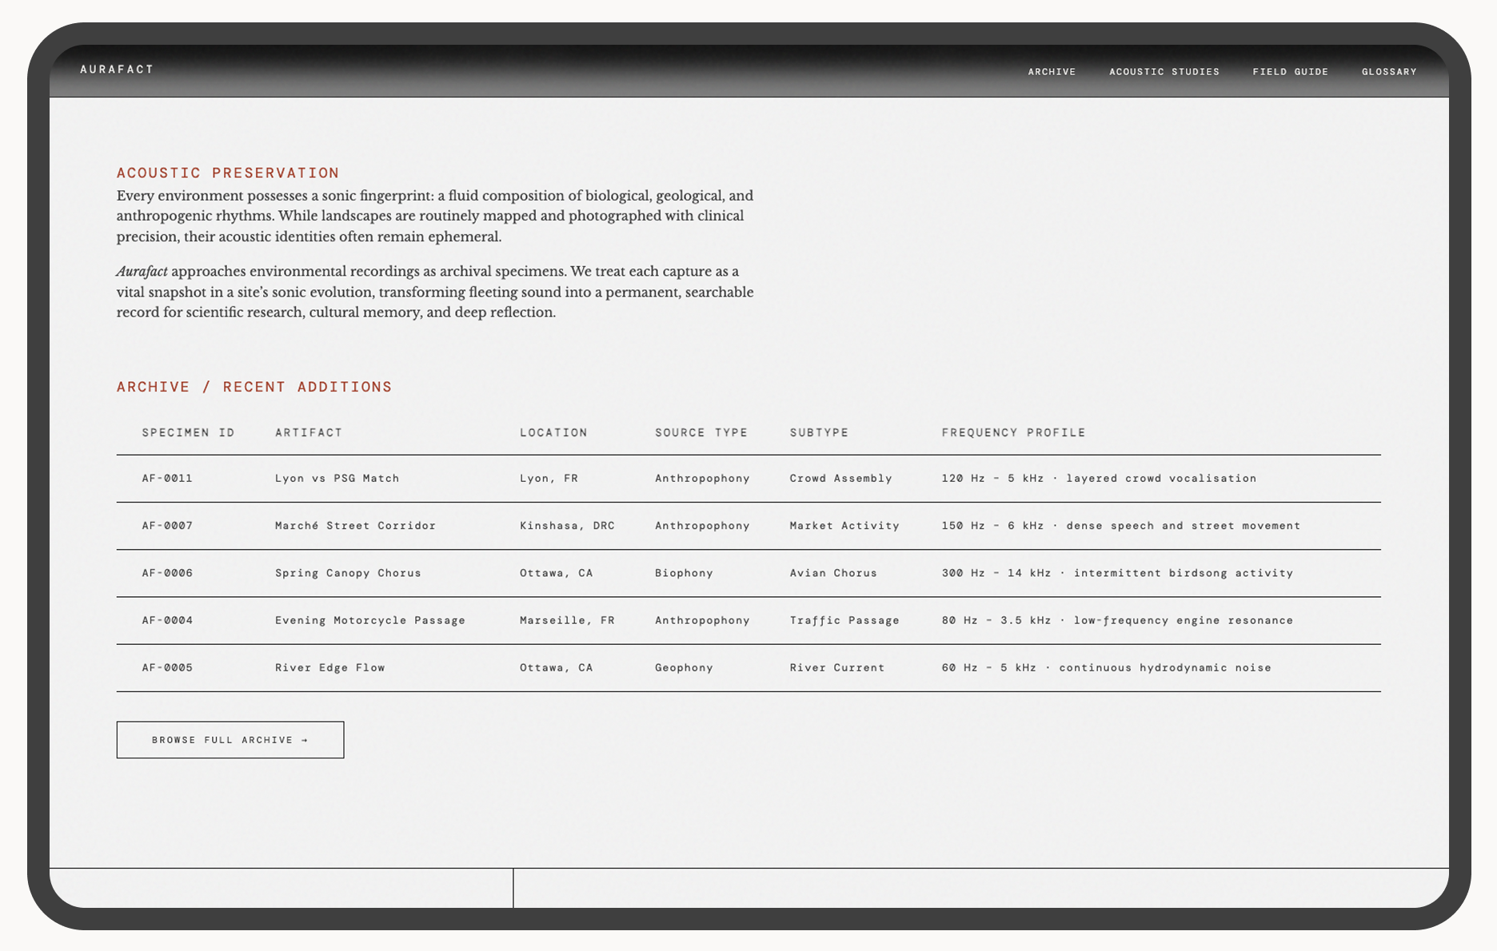1497x951 pixels.
Task: View the GLOSSARY
Action: coord(1389,71)
